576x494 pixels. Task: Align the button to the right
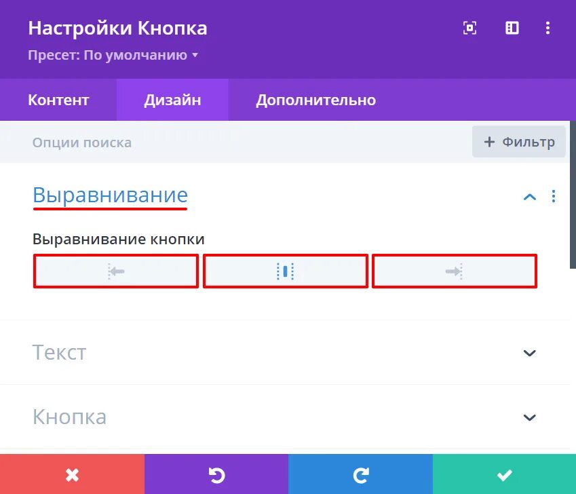pyautogui.click(x=455, y=271)
